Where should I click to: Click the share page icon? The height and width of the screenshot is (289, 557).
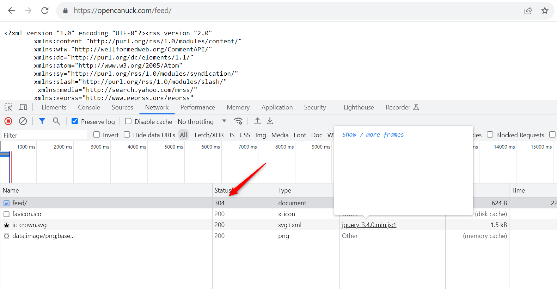point(528,11)
